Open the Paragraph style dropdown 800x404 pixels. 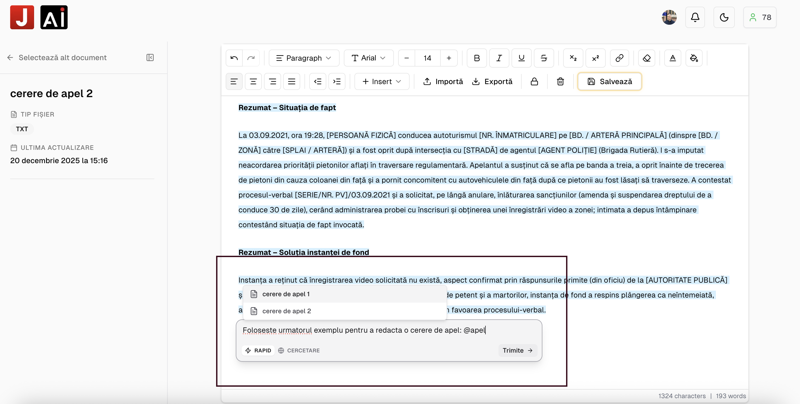click(304, 58)
